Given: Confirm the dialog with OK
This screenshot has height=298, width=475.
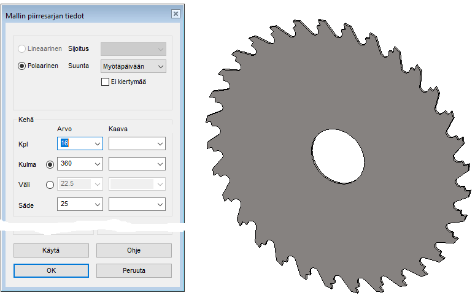Looking at the screenshot, I should point(51,270).
